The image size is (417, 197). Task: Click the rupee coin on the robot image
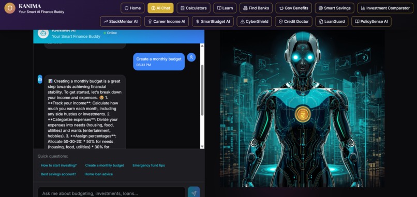click(302, 114)
